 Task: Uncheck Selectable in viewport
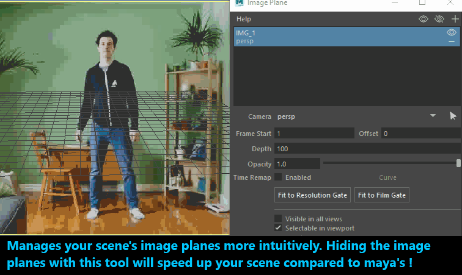tap(279, 228)
